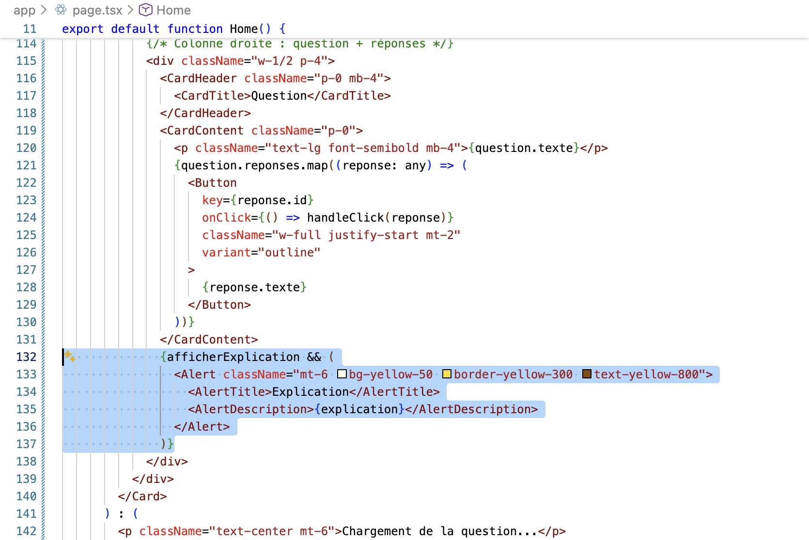The width and height of the screenshot is (809, 540).
Task: Click the handleClick function call
Action: (x=345, y=218)
